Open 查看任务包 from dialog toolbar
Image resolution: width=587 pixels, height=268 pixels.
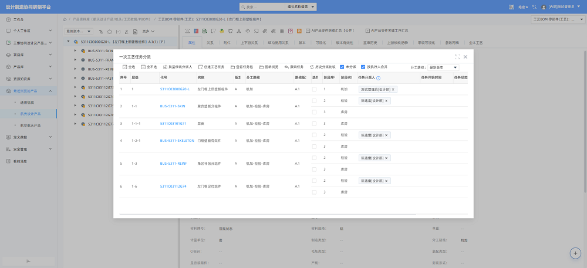242,67
